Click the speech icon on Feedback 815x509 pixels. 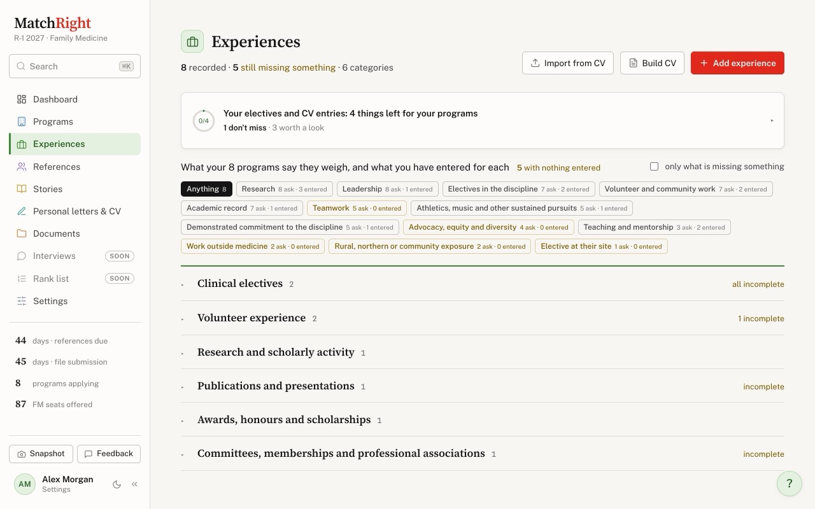pos(89,454)
